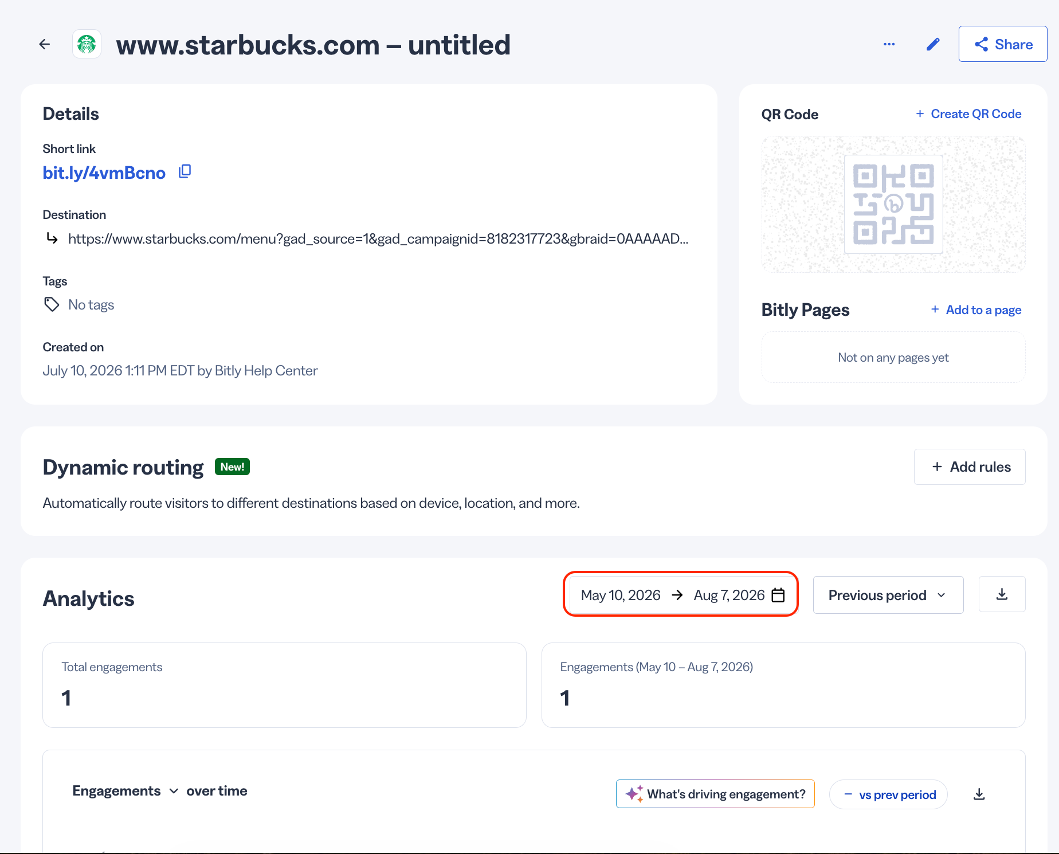This screenshot has width=1059, height=854.
Task: Click the 'Not on any pages yet' text
Action: [x=893, y=358]
